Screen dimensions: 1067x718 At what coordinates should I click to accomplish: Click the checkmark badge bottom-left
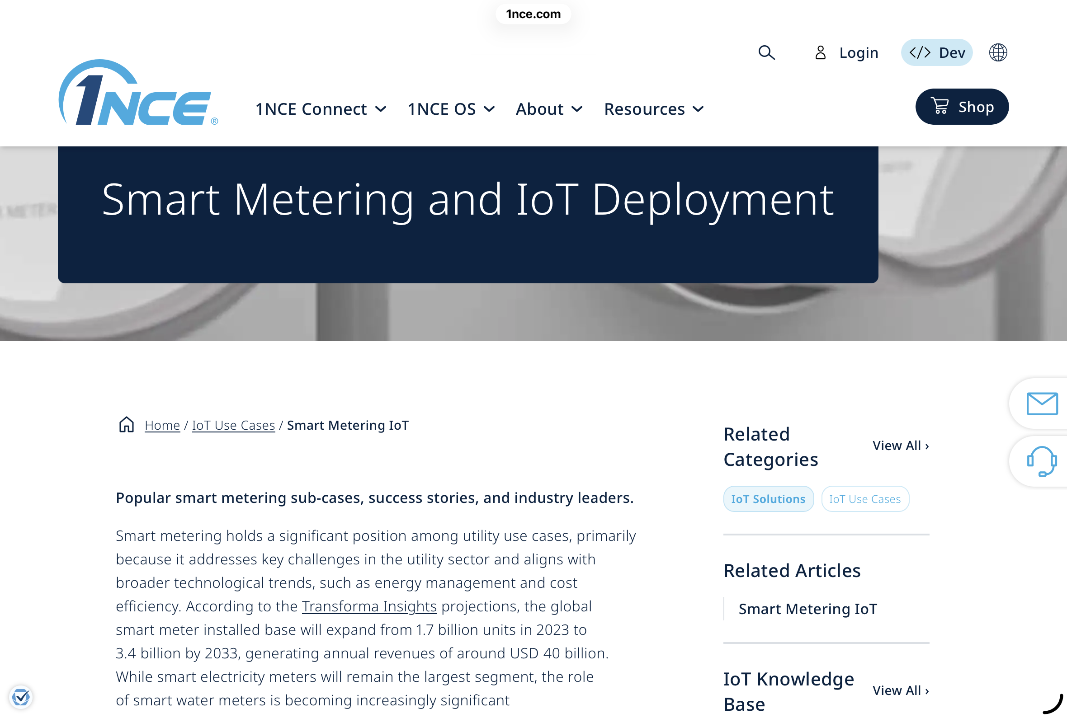tap(21, 697)
